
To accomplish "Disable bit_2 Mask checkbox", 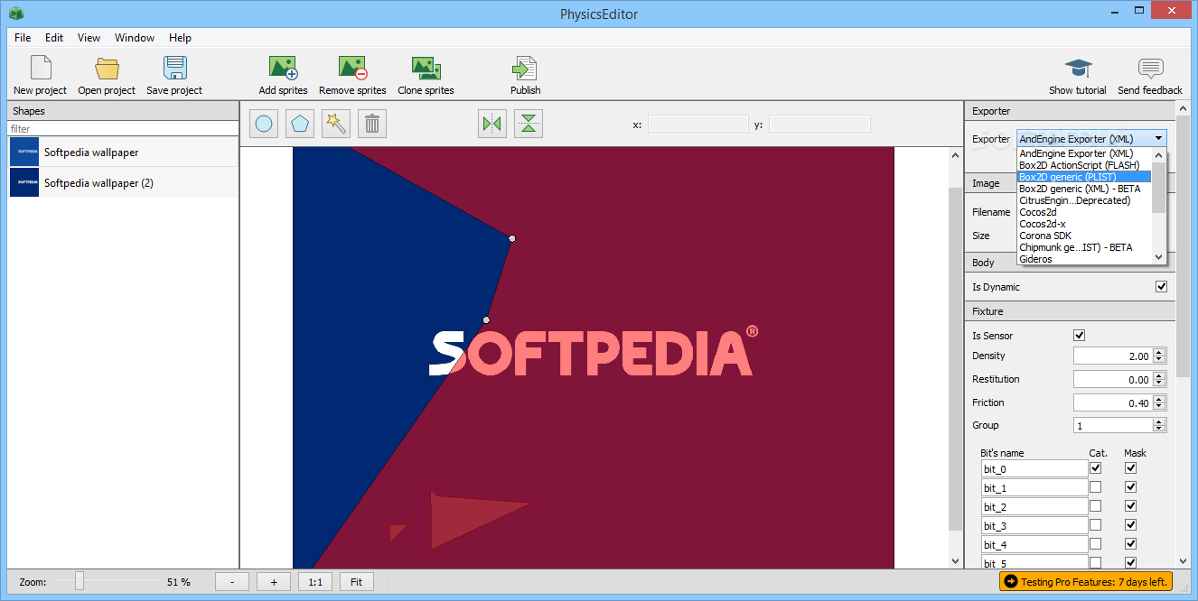I will pyautogui.click(x=1130, y=506).
